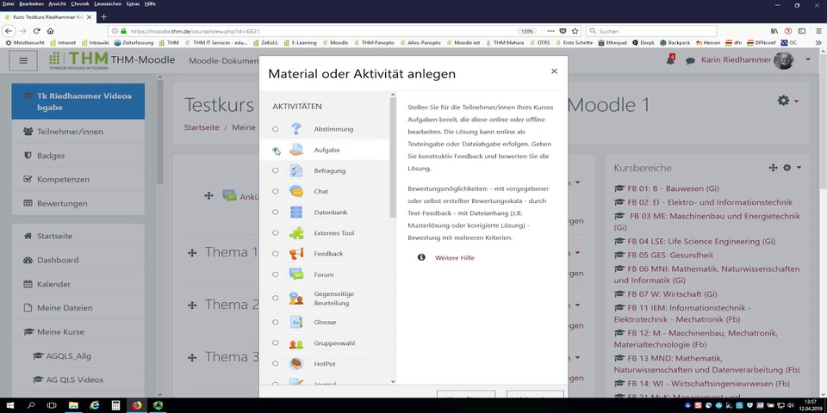Click the Gegenseitige Beurteilung icon

(x=295, y=299)
